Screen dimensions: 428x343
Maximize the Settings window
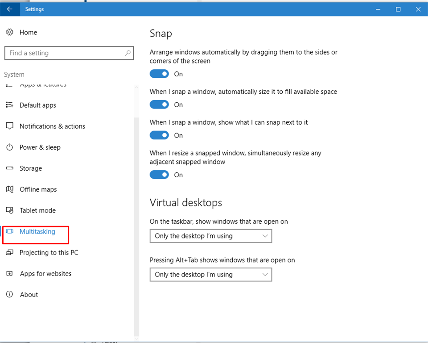(398, 9)
